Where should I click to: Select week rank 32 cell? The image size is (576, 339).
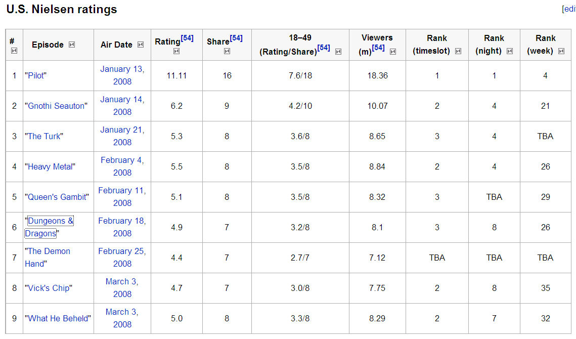[x=546, y=318]
